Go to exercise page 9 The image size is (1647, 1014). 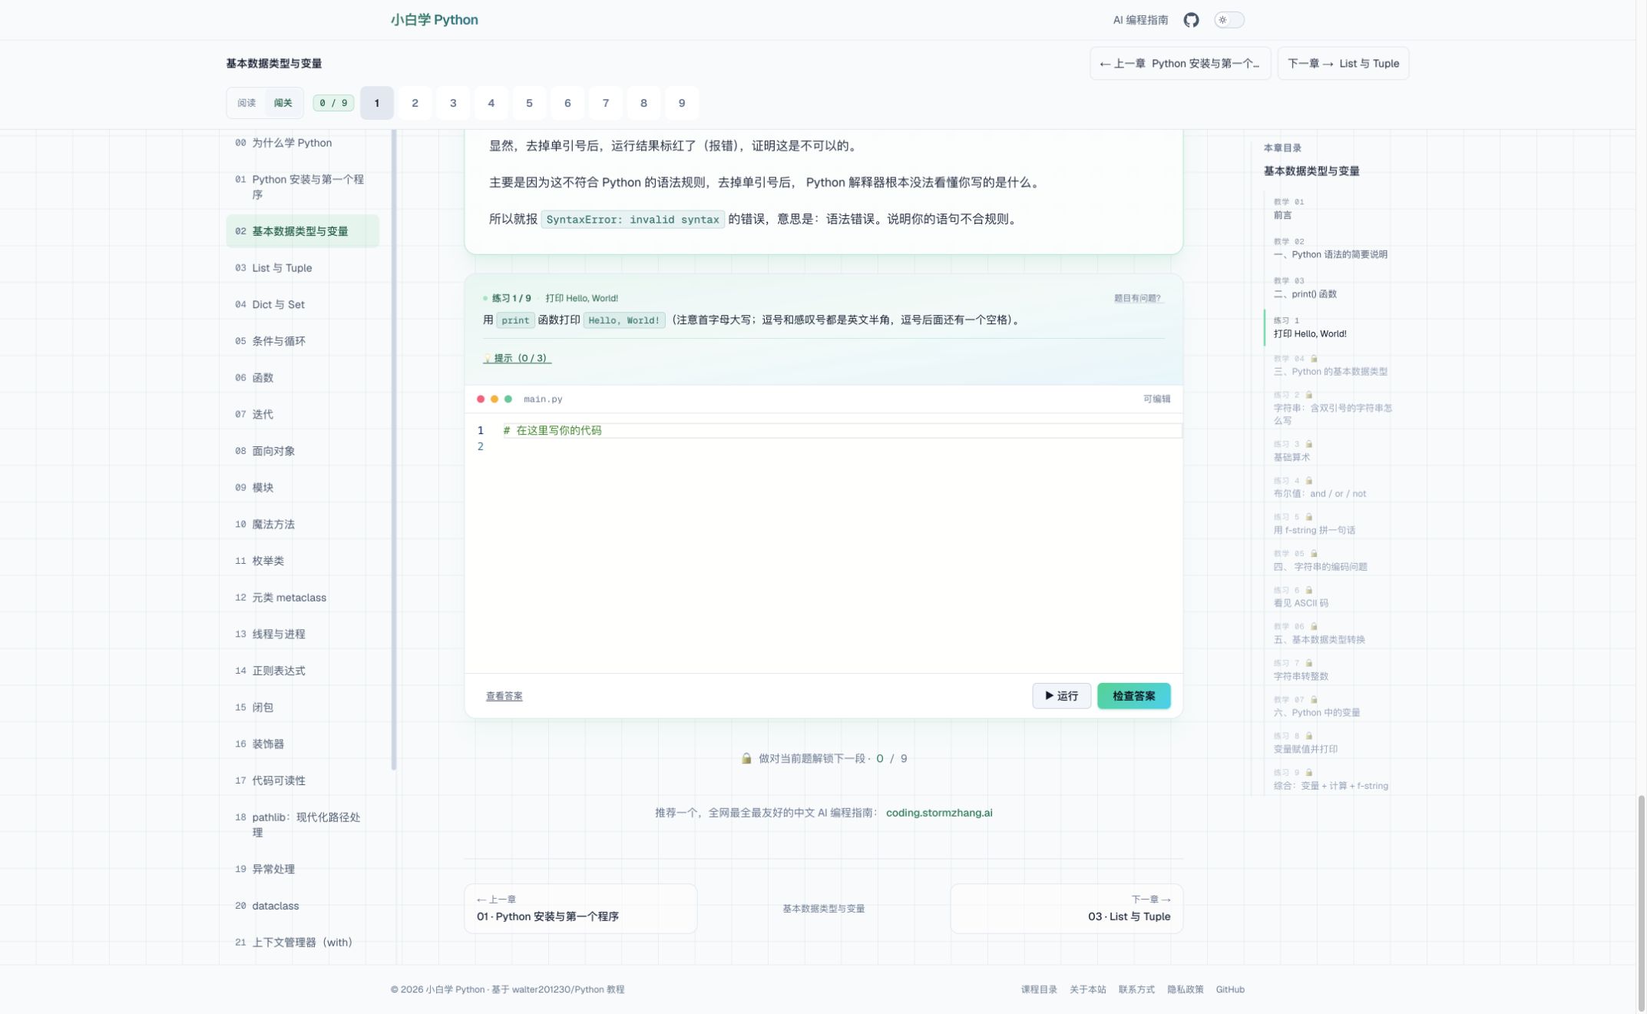(x=682, y=103)
